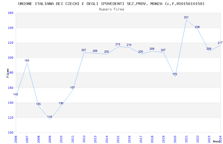Click the Firme y-axis label

tap(8, 73)
